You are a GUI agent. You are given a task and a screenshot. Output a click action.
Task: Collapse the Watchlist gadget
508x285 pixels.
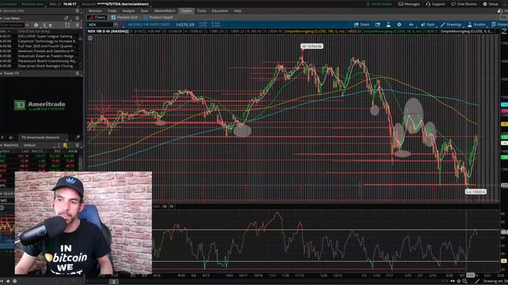coord(2,145)
